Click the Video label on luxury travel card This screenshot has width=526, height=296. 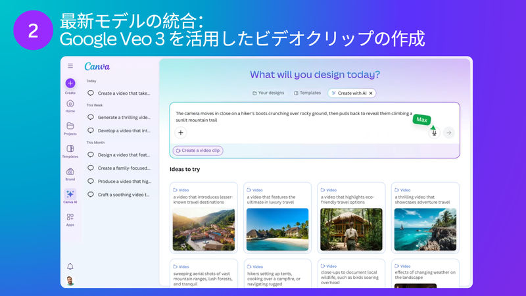[x=254, y=190]
